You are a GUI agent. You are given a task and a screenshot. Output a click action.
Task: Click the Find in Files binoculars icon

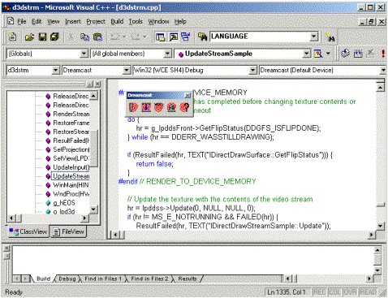pos(202,37)
